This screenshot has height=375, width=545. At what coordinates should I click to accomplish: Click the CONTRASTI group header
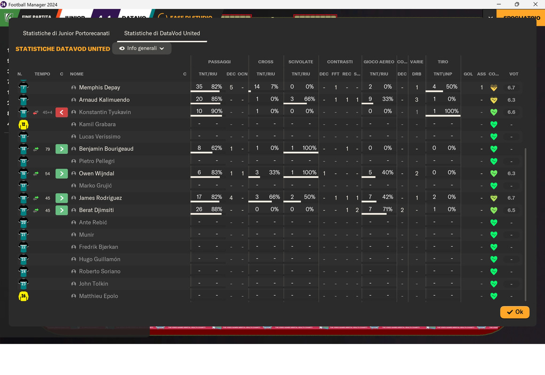tap(339, 62)
